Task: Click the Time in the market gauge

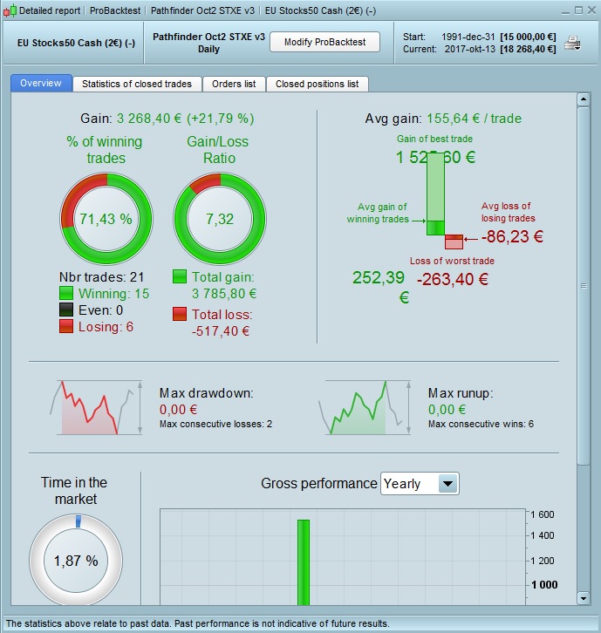Action: coord(76,560)
